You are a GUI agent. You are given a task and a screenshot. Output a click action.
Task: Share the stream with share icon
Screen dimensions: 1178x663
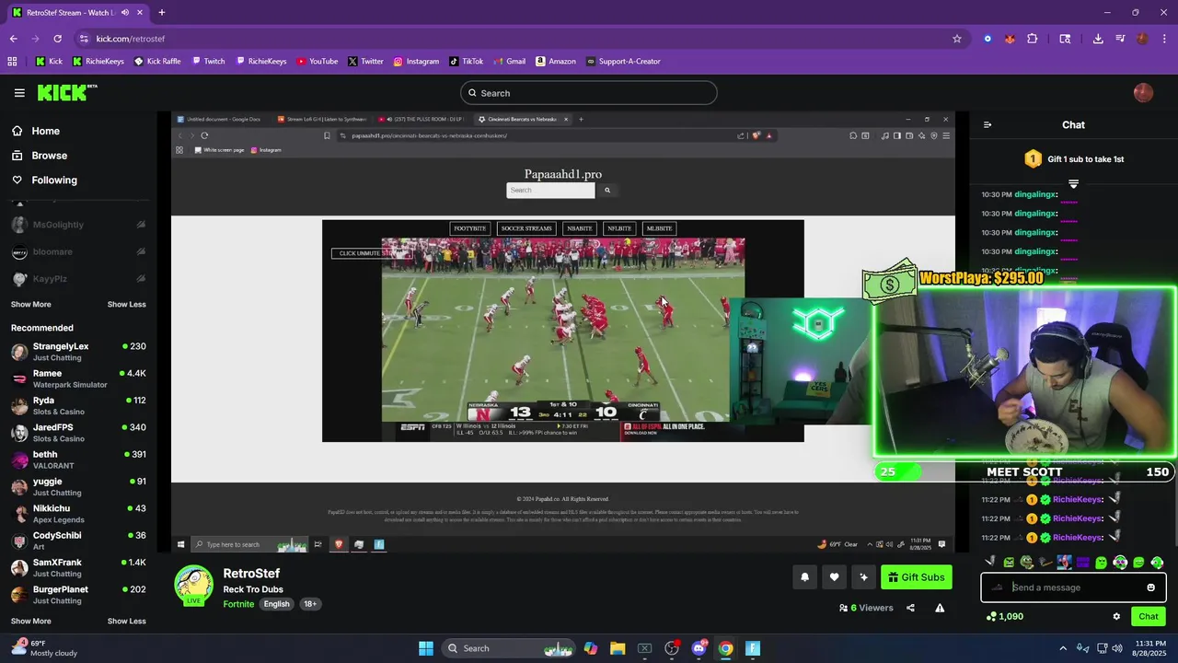point(910,608)
